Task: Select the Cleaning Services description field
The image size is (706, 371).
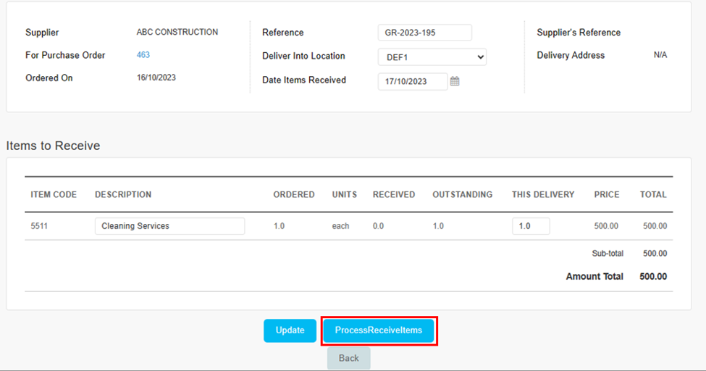Action: tap(169, 226)
